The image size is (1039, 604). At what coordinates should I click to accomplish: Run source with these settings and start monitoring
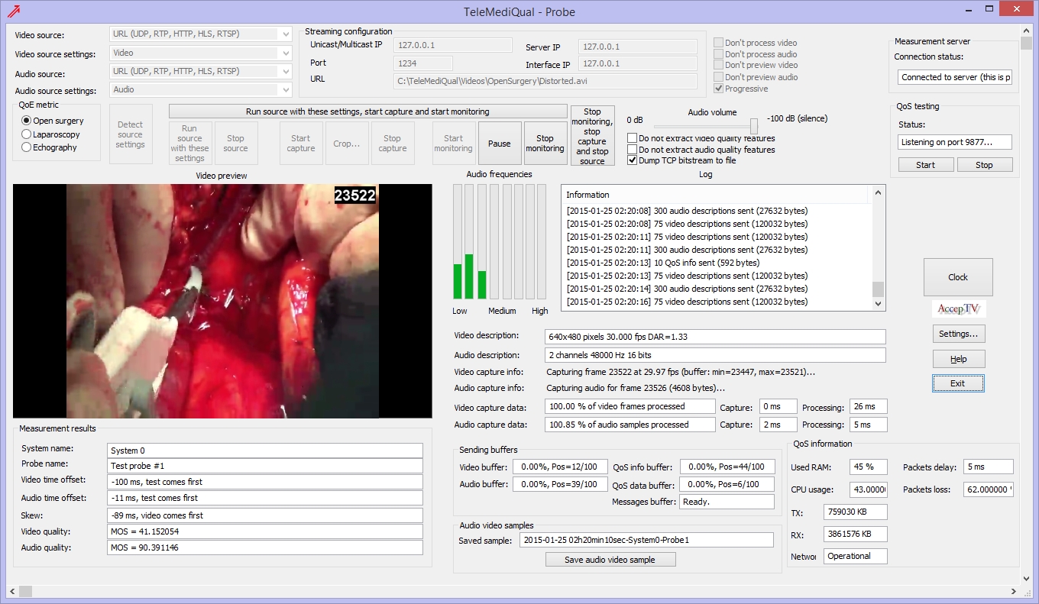point(368,111)
